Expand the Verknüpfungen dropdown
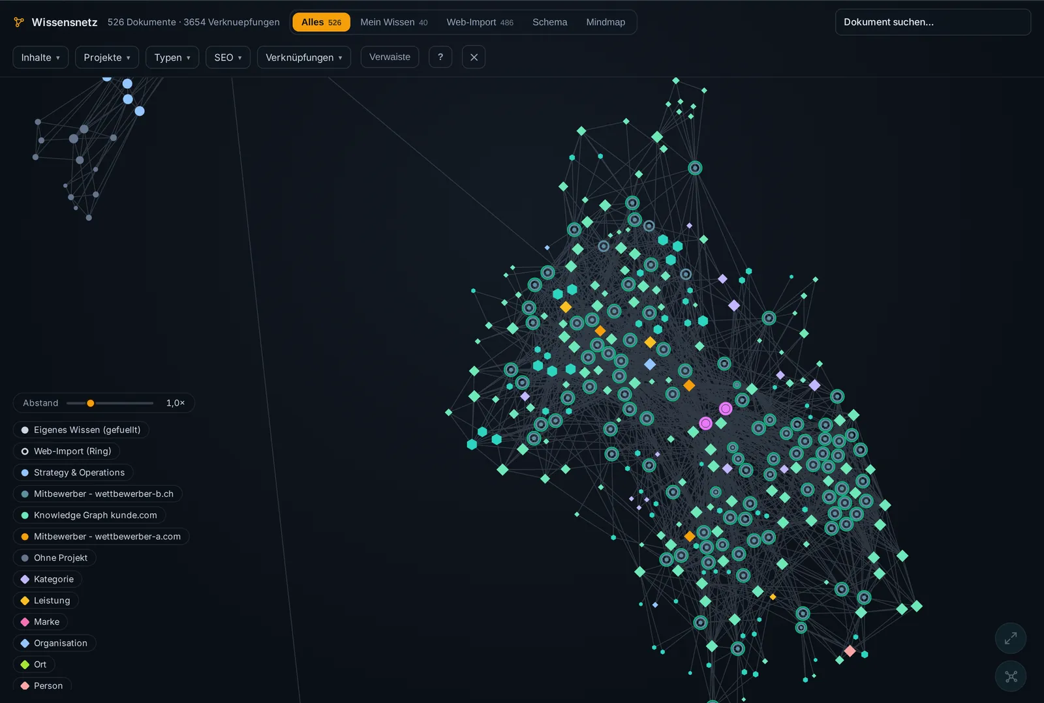This screenshot has height=703, width=1044. point(304,57)
